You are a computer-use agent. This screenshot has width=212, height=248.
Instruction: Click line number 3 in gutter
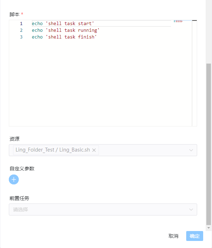(21, 37)
